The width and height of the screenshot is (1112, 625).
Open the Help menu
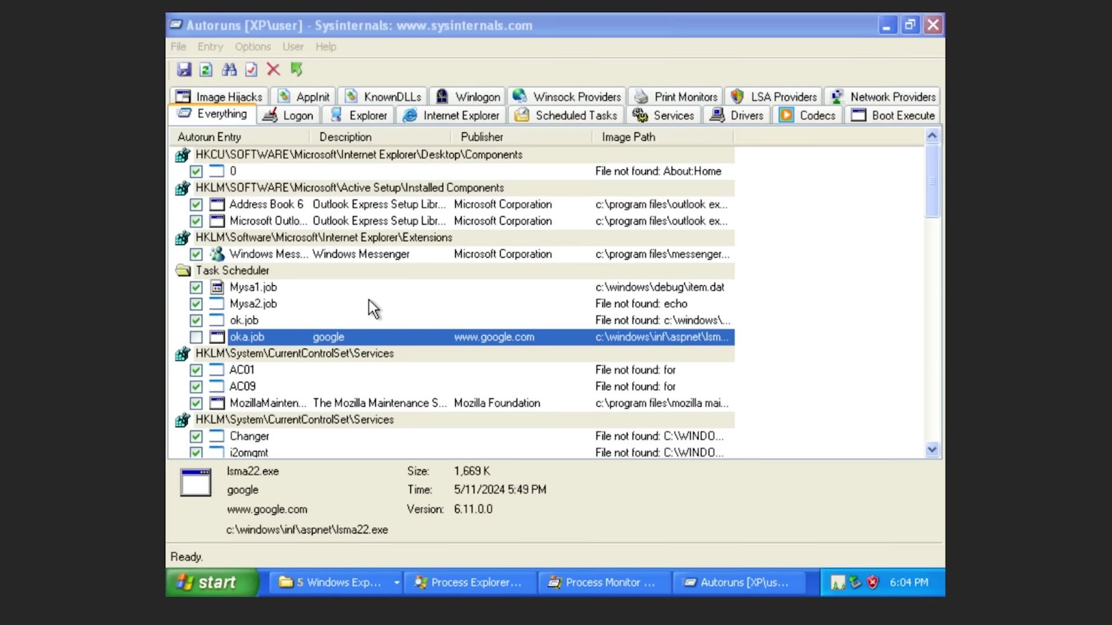pos(325,46)
